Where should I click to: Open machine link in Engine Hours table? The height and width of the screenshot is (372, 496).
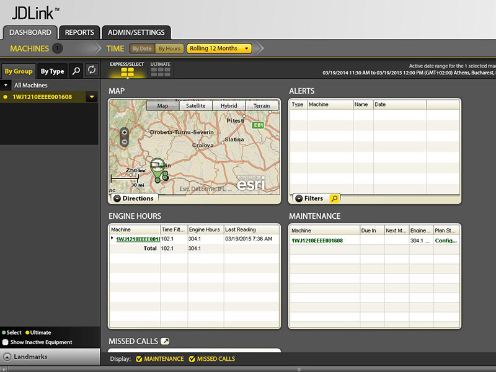pyautogui.click(x=138, y=239)
